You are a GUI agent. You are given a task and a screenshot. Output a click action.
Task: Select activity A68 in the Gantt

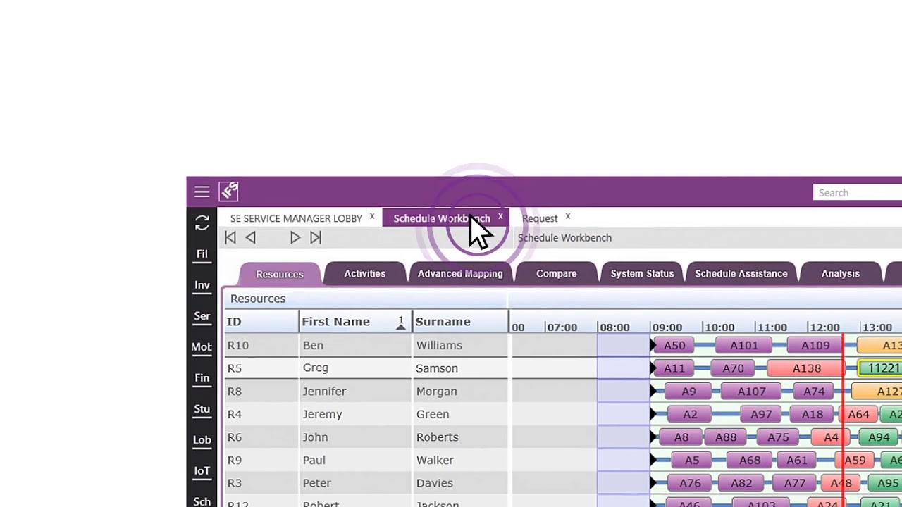tap(750, 461)
